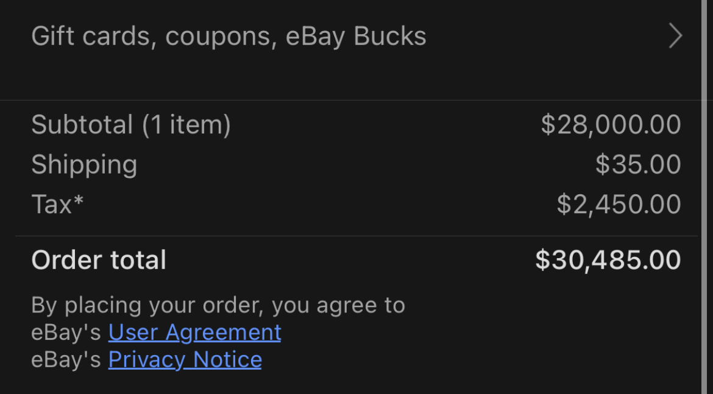Viewport: 713px width, 394px height.
Task: Click the 'By placing your order' disclaimer text
Action: tap(218, 304)
